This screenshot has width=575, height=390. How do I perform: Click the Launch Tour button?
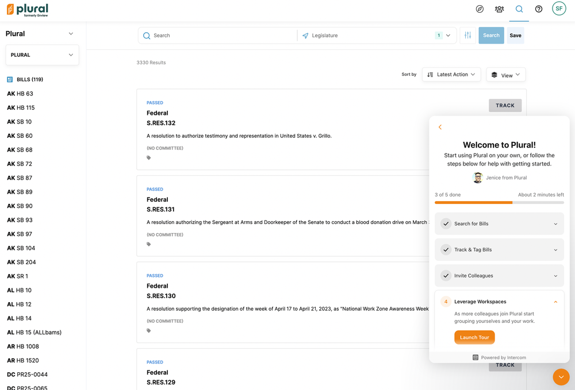[x=474, y=338]
